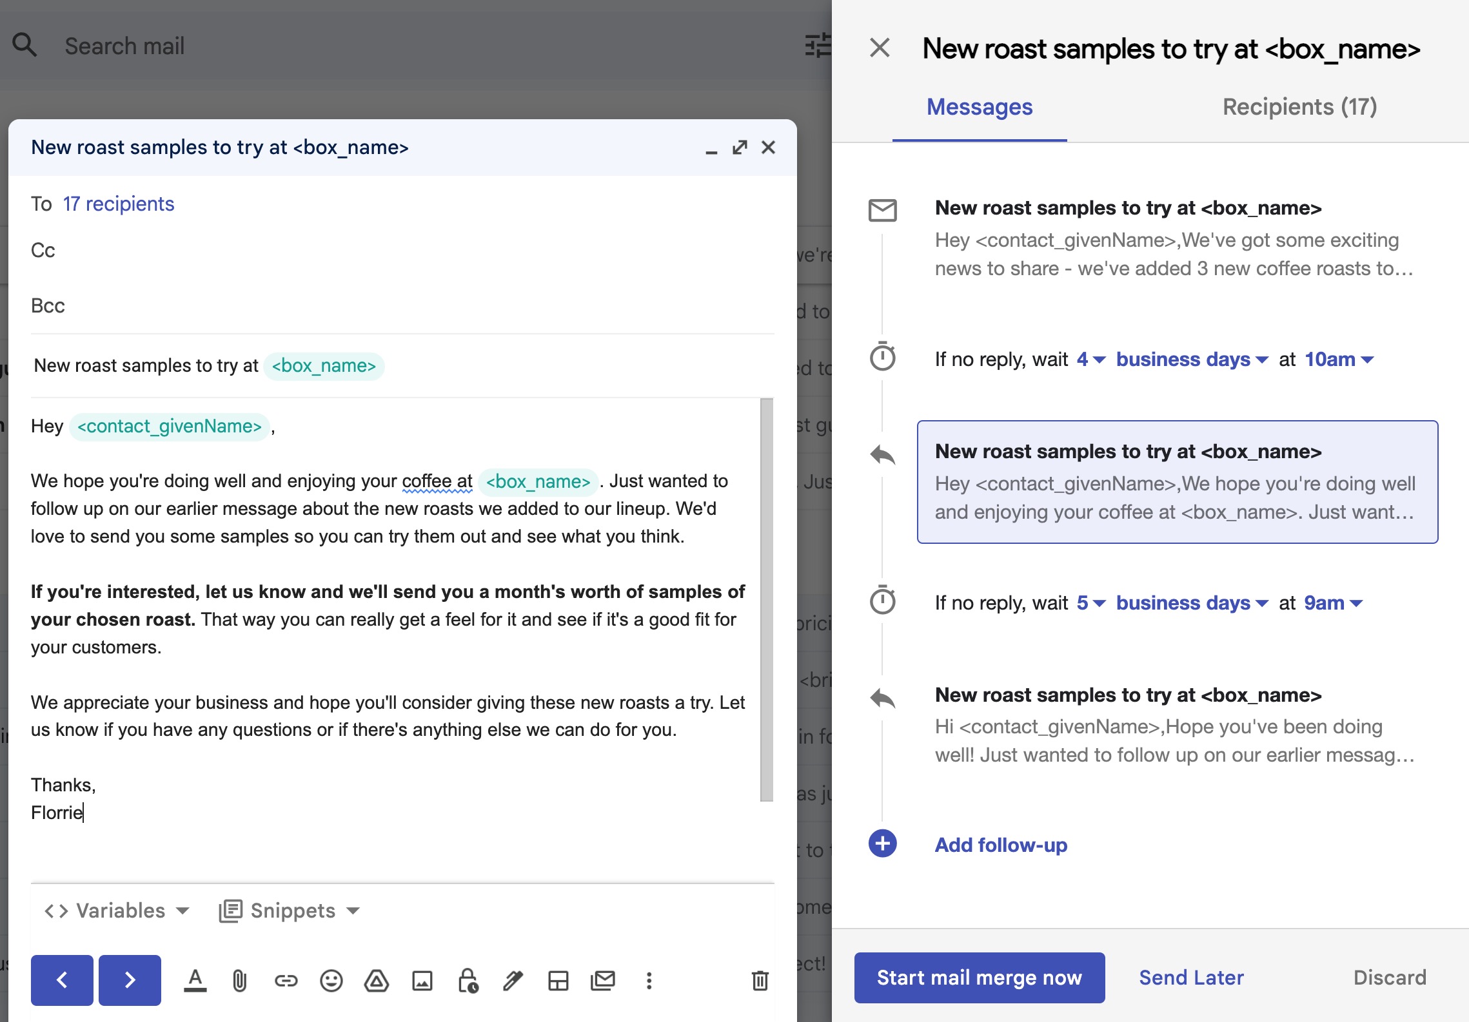Open the emoji picker
The image size is (1469, 1022).
[331, 981]
